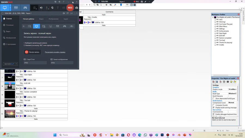
Task: Select Bandicam screen recording mode button
Action: (x=5, y=8)
